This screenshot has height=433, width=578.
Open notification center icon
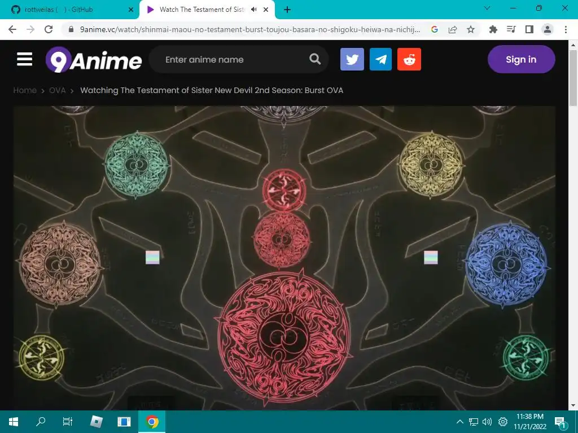[560, 422]
